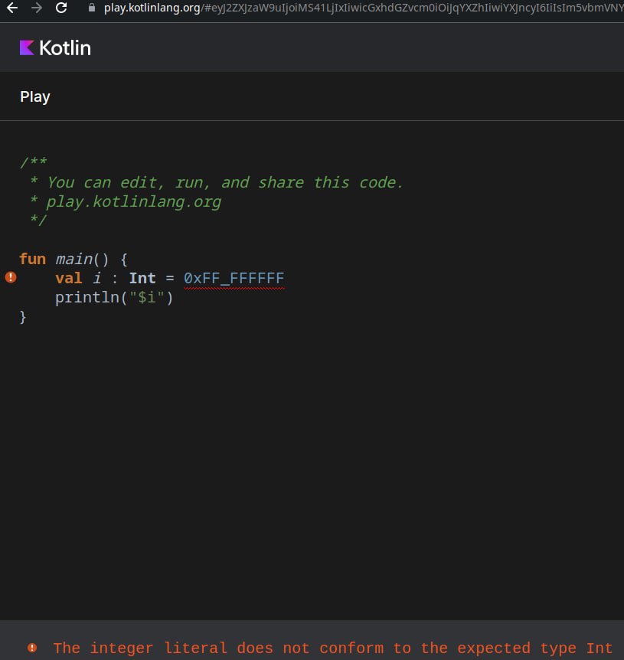Screen dimensions: 624x660
Task: Go back using the browser back arrow
Action: pyautogui.click(x=12, y=8)
